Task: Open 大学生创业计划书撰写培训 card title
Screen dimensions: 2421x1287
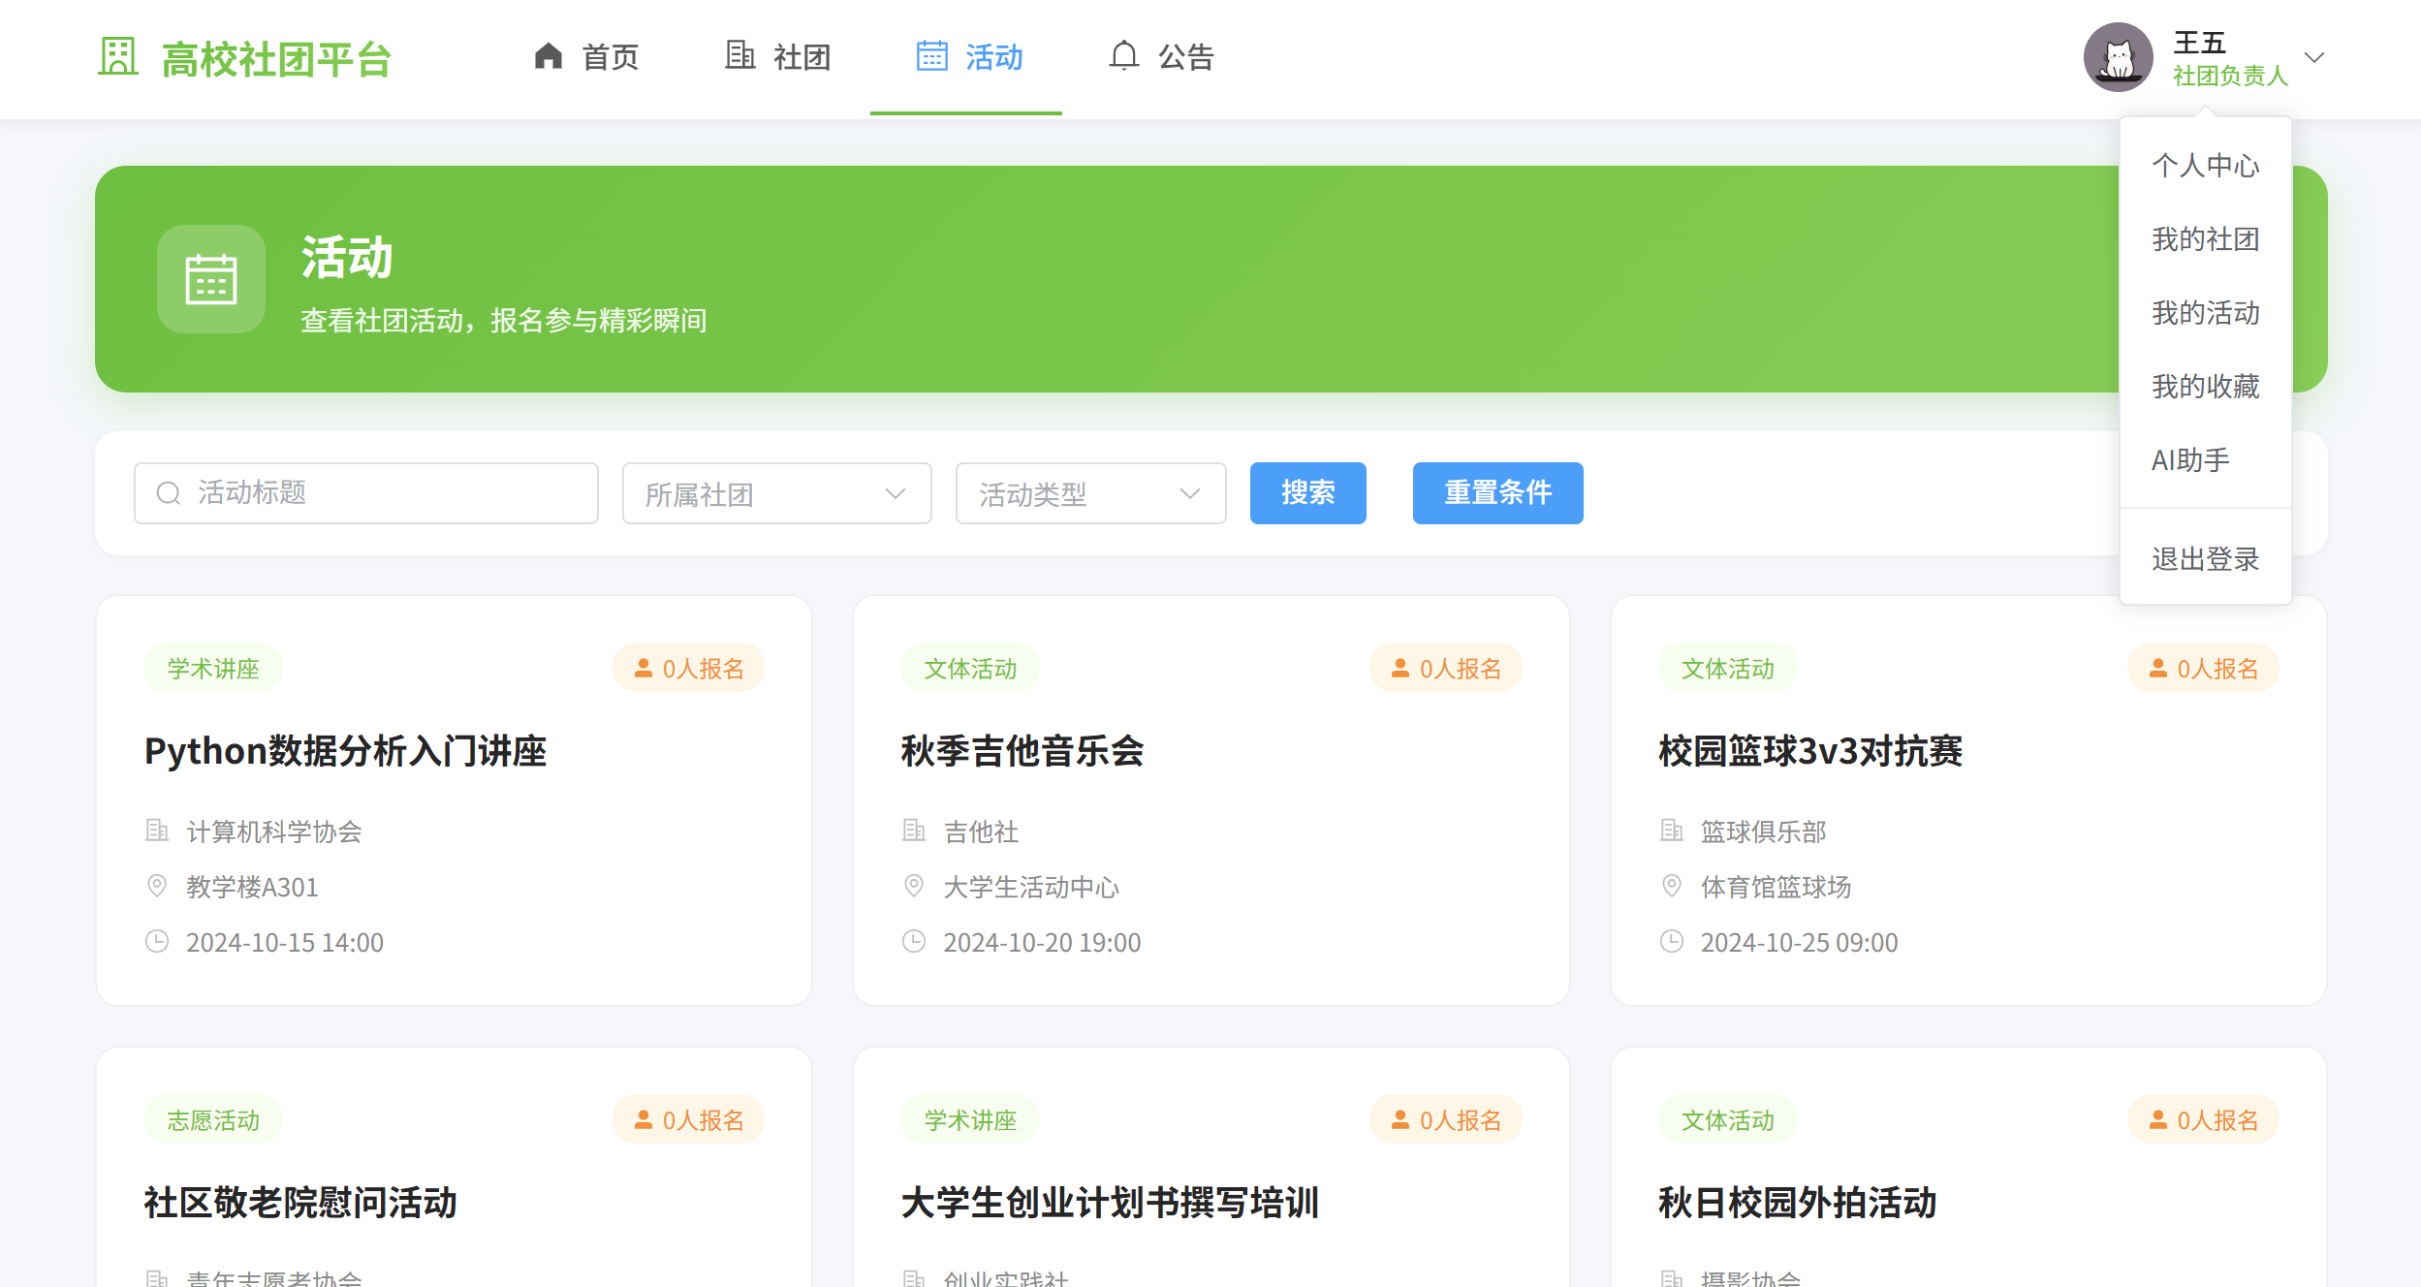Action: (x=1111, y=1203)
